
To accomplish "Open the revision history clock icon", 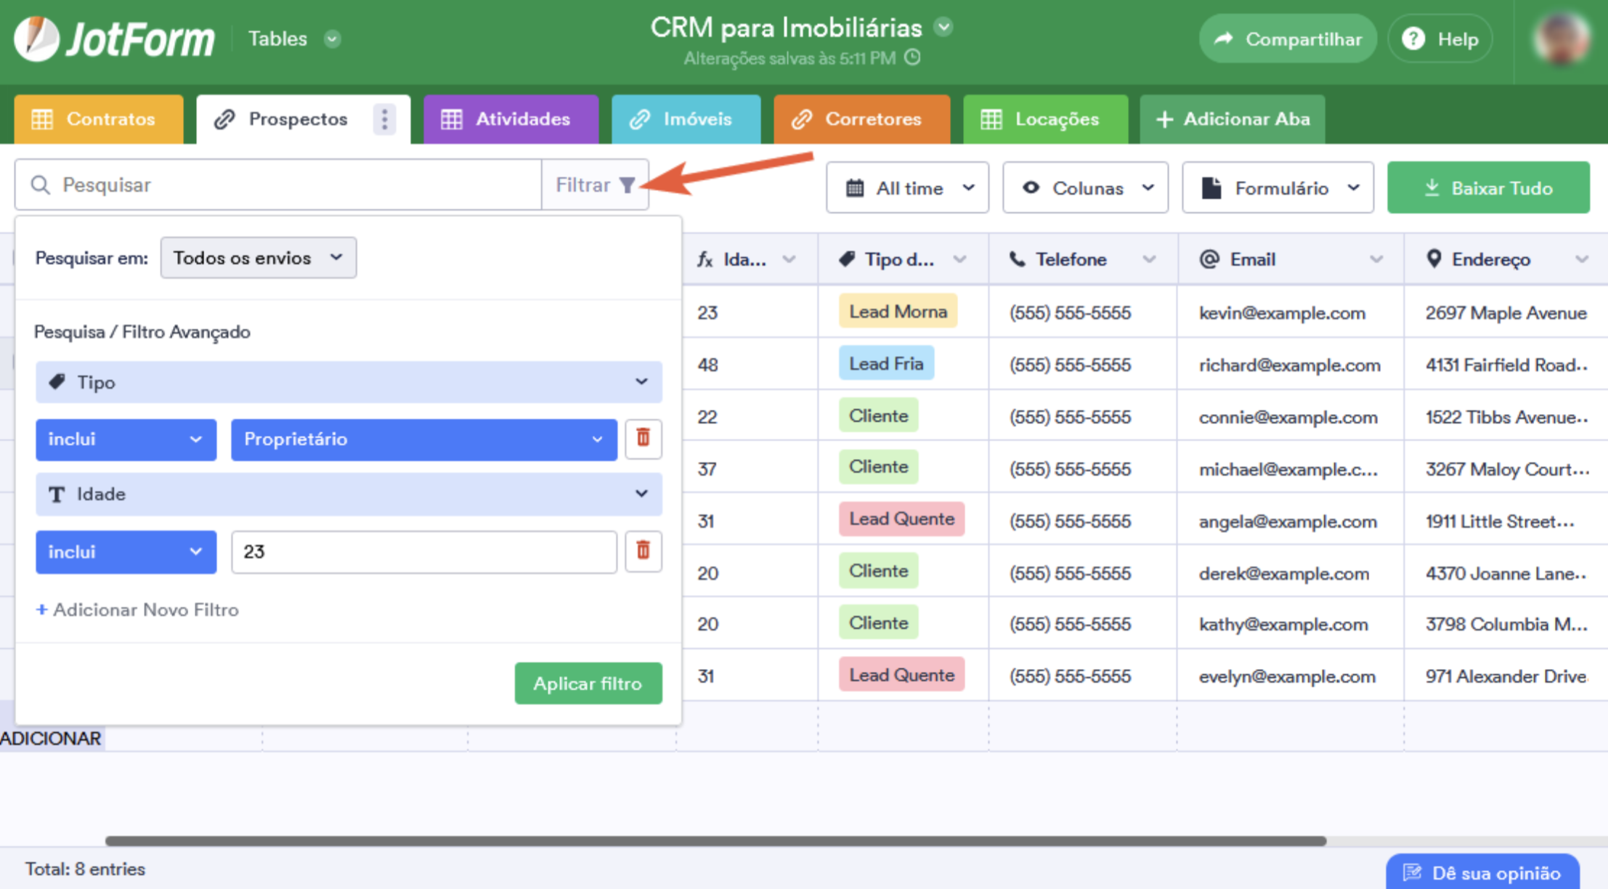I will 913,58.
